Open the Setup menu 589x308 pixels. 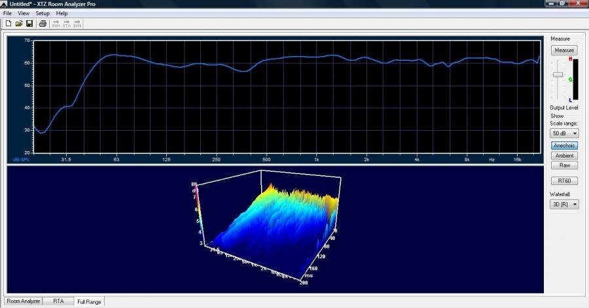pyautogui.click(x=43, y=13)
